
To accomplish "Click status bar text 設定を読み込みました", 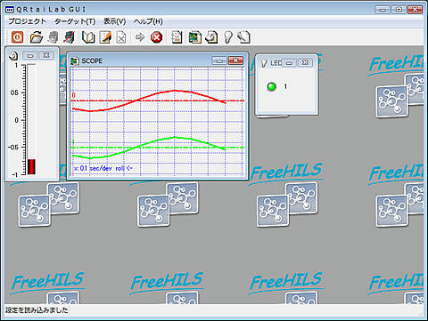I will (x=37, y=310).
